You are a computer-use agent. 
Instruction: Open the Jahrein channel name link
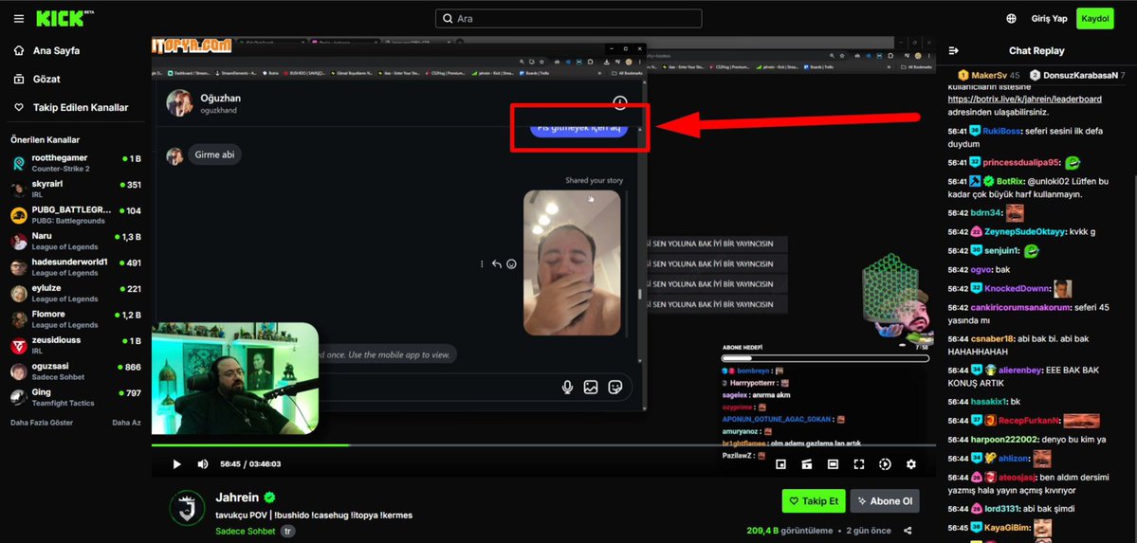coord(237,498)
